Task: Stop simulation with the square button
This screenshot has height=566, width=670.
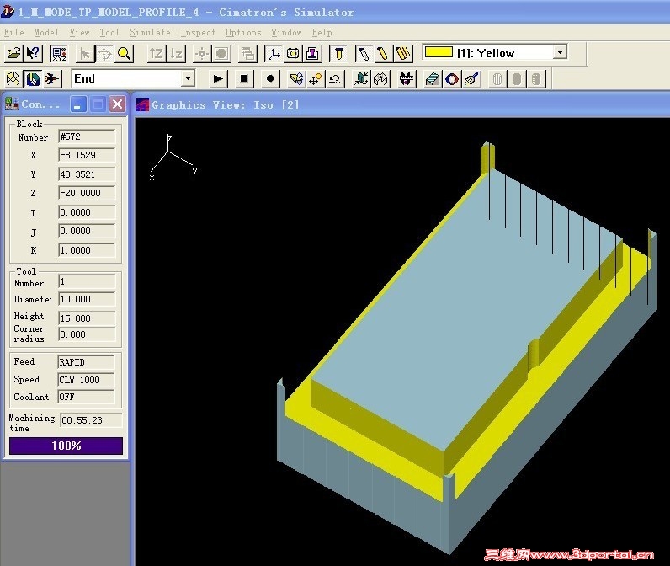Action: pos(244,78)
